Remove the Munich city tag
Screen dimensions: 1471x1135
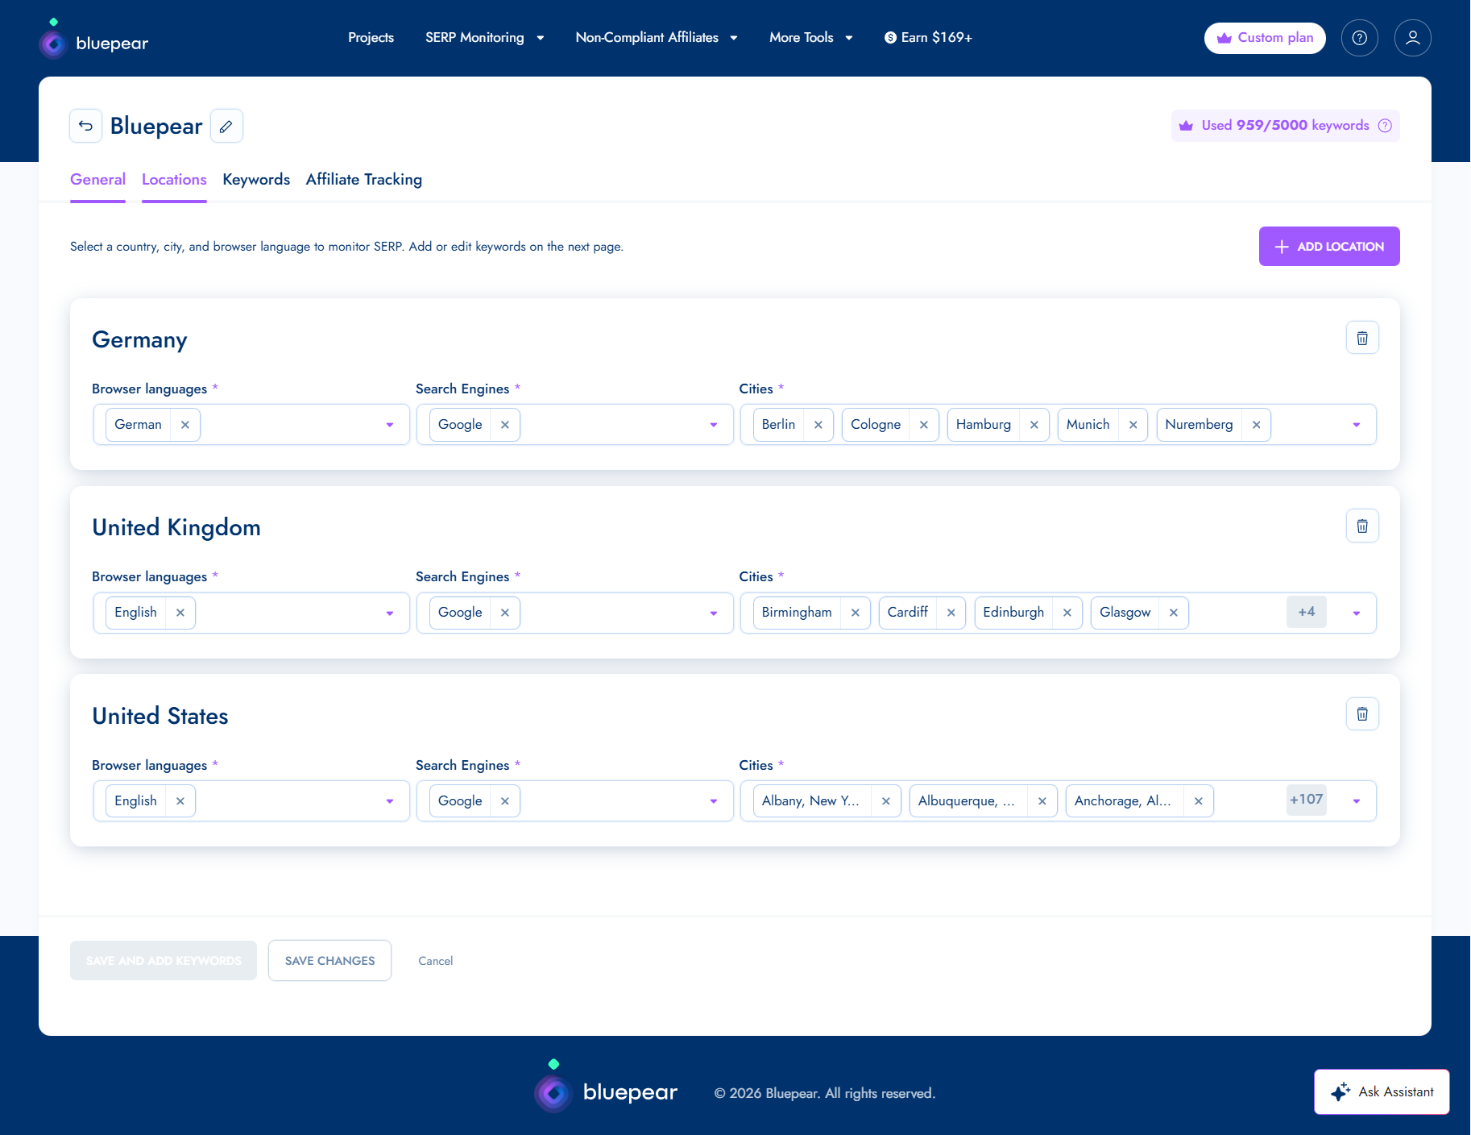coord(1133,425)
